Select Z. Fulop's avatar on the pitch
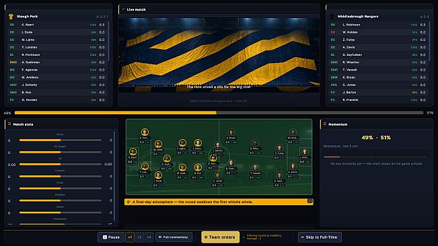Screen dimensions: 438x246 click(x=279, y=148)
